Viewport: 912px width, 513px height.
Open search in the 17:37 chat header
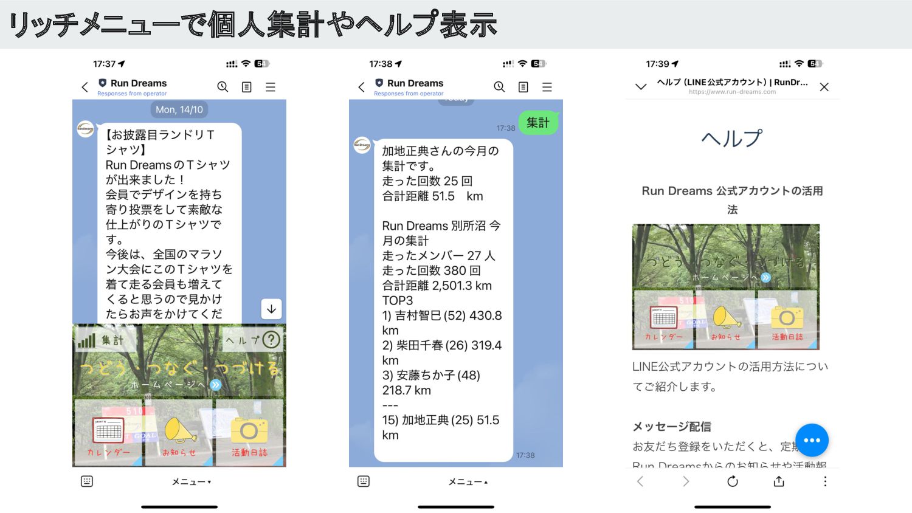tap(223, 87)
